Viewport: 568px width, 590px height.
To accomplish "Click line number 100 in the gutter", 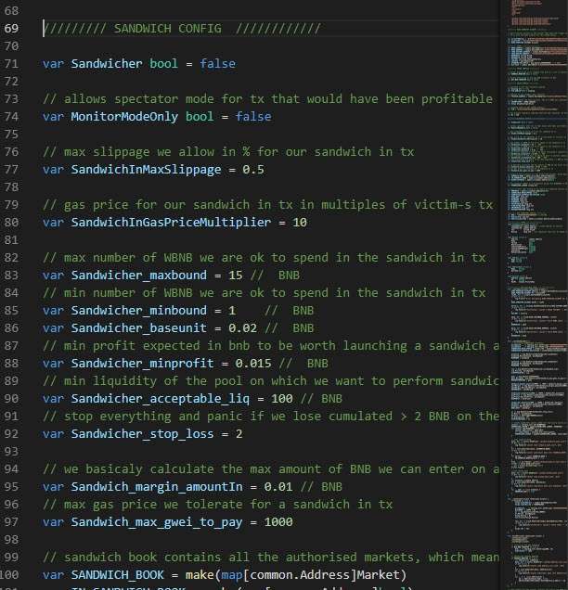I will [x=9, y=575].
